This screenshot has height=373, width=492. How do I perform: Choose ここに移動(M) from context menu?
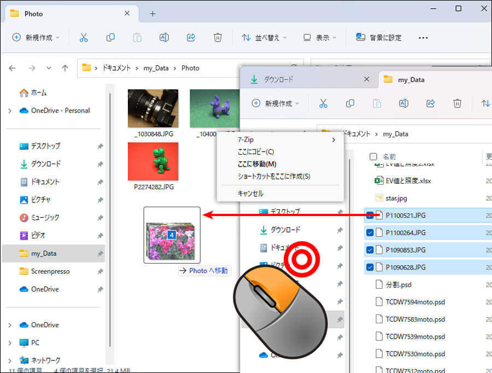(257, 164)
